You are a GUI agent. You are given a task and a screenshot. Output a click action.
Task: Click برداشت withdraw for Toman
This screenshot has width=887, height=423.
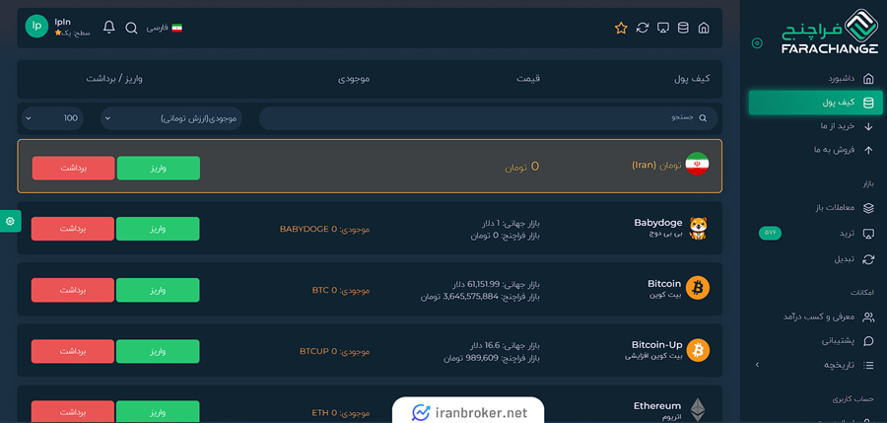click(74, 169)
